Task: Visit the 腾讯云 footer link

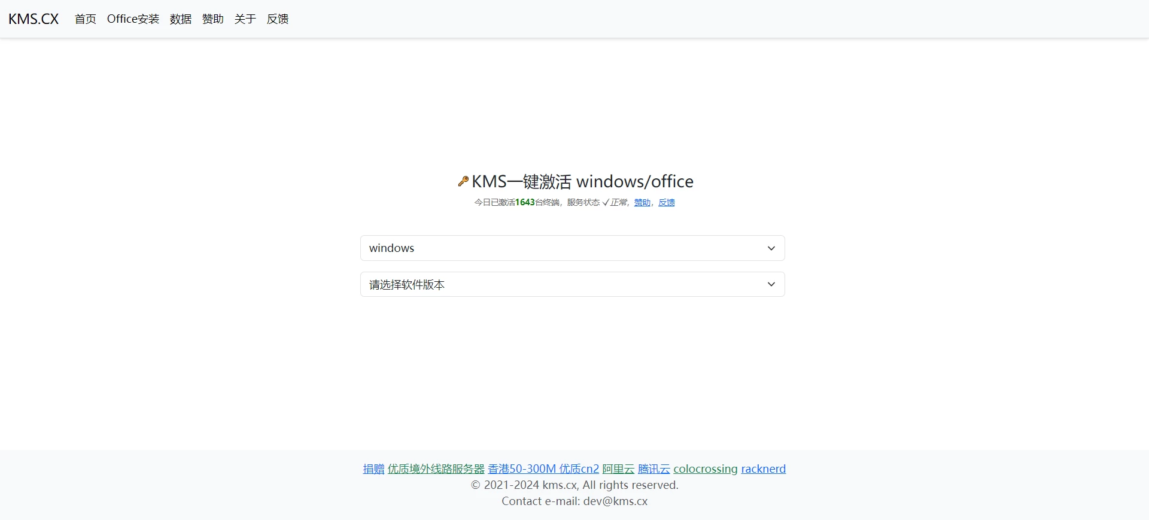Action: coord(654,469)
